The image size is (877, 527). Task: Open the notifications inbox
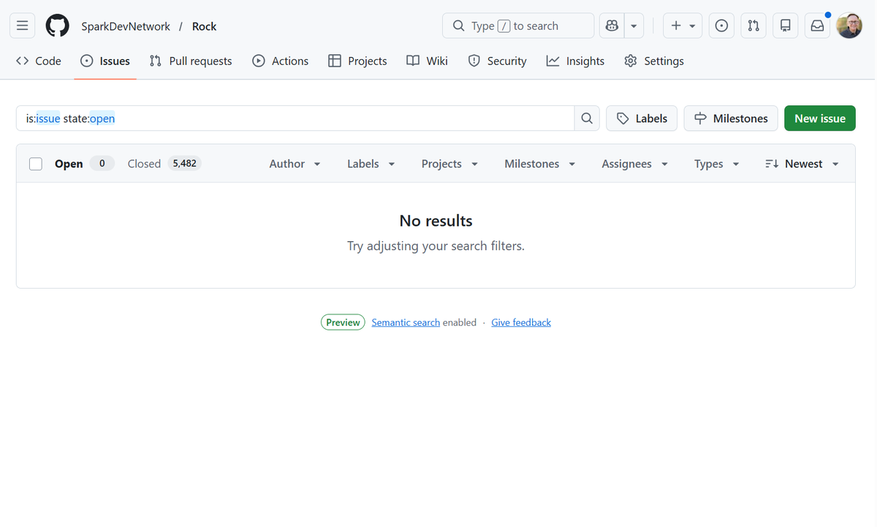click(x=817, y=26)
